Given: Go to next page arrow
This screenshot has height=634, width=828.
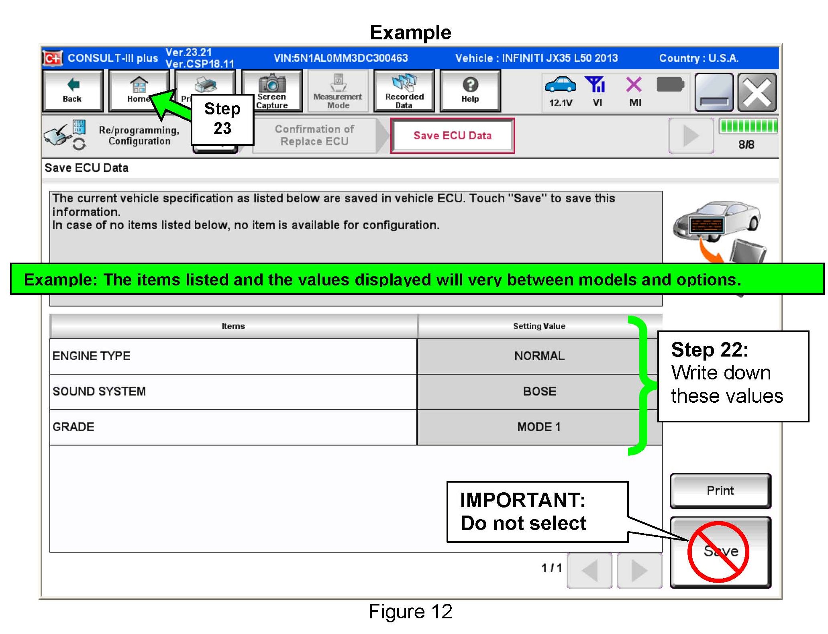Looking at the screenshot, I should click(x=639, y=570).
